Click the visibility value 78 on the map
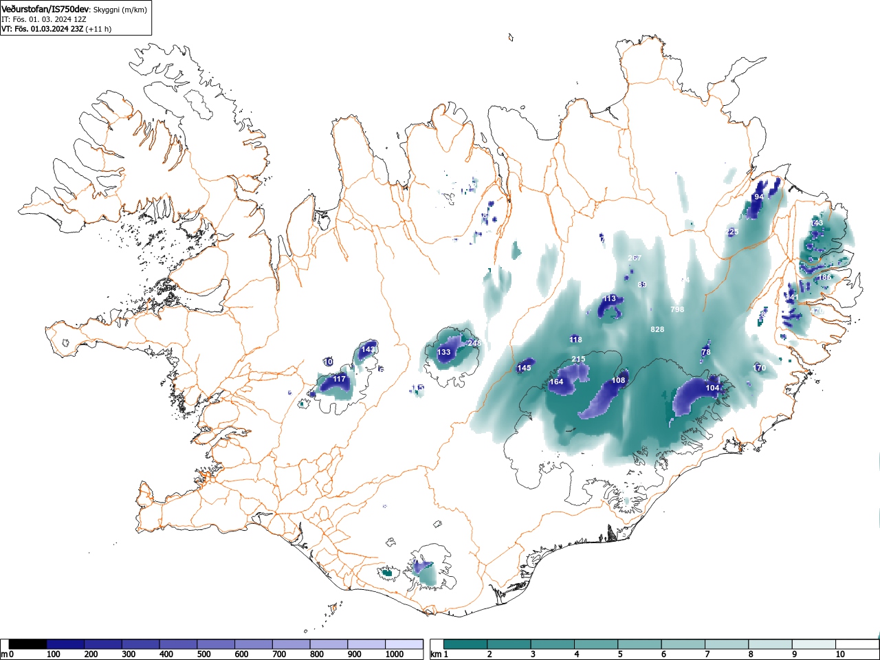This screenshot has height=660, width=880. click(705, 352)
